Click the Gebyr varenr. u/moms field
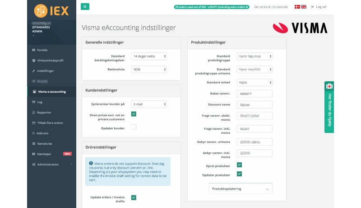 point(255,142)
